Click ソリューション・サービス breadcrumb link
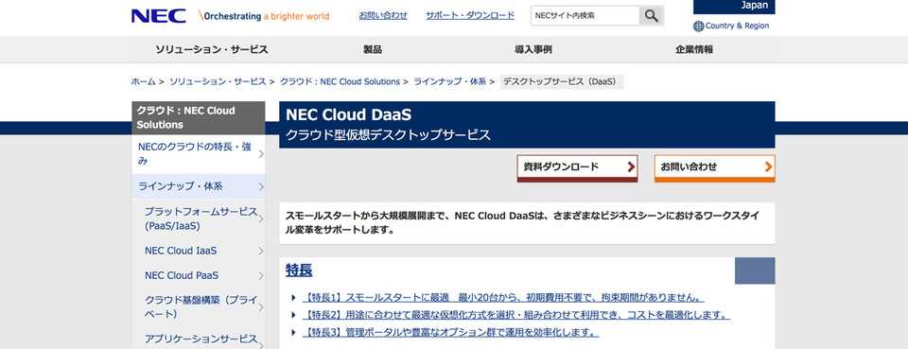Screen dimensions: 908x349 click(x=218, y=81)
